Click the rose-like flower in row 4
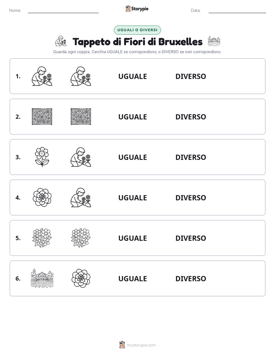This screenshot has width=275, height=356. [x=42, y=198]
